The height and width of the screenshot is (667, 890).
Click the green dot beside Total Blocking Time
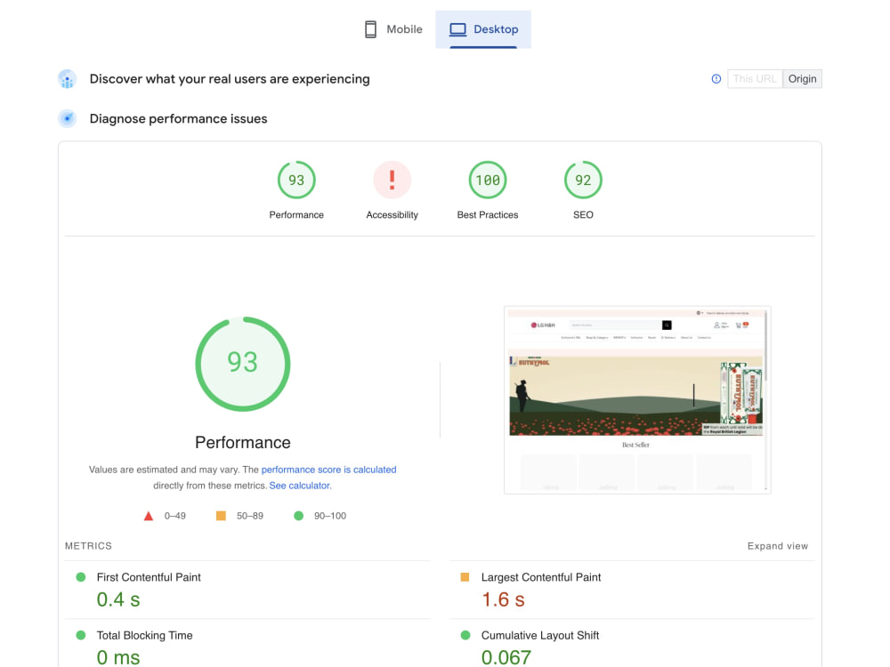pos(82,635)
